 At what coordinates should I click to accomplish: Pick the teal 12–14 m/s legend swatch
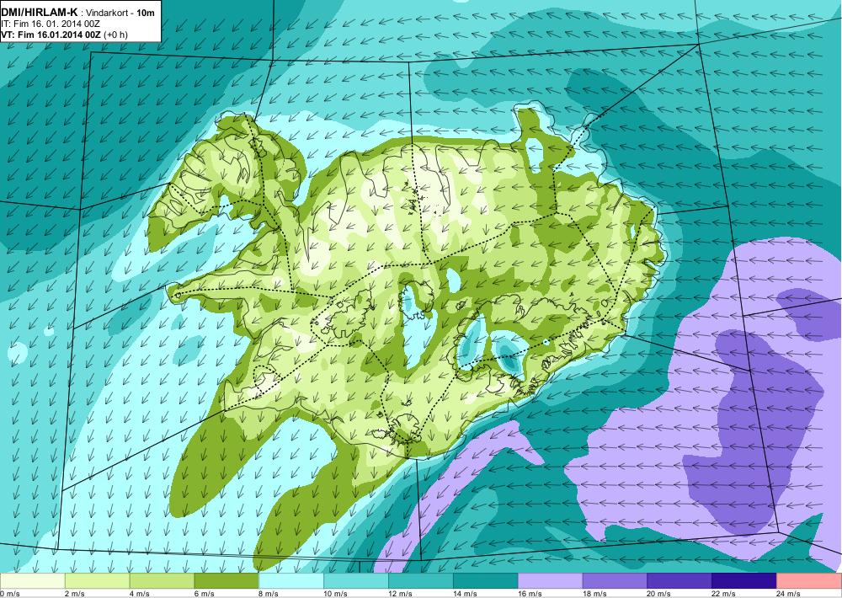(420, 581)
